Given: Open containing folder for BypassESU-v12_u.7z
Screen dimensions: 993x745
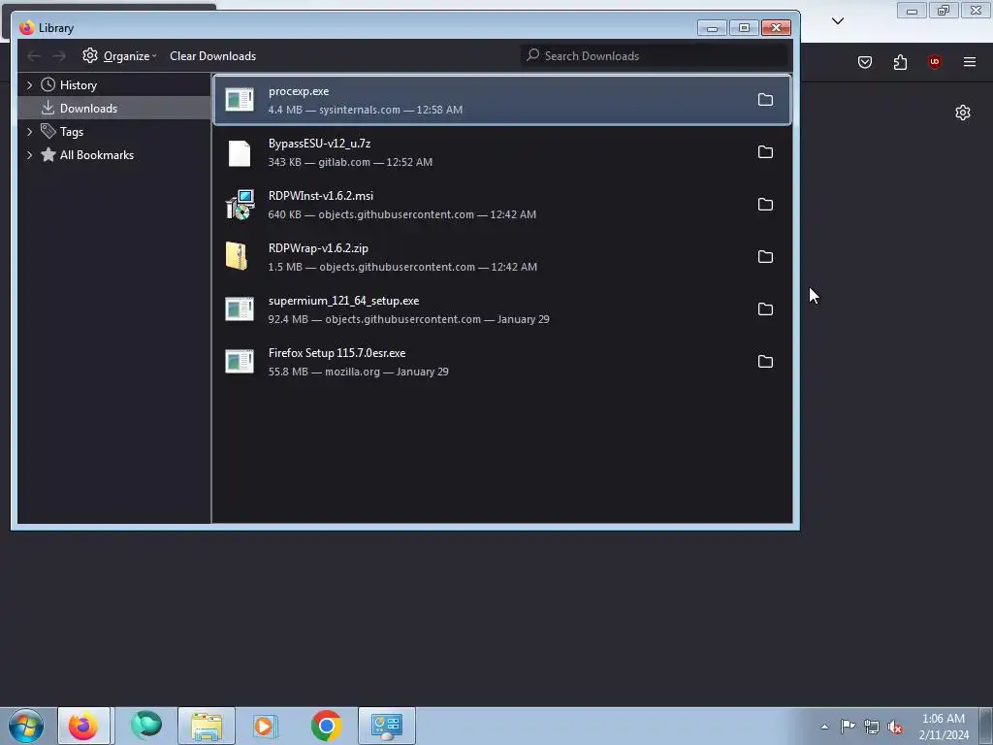Looking at the screenshot, I should coord(765,152).
